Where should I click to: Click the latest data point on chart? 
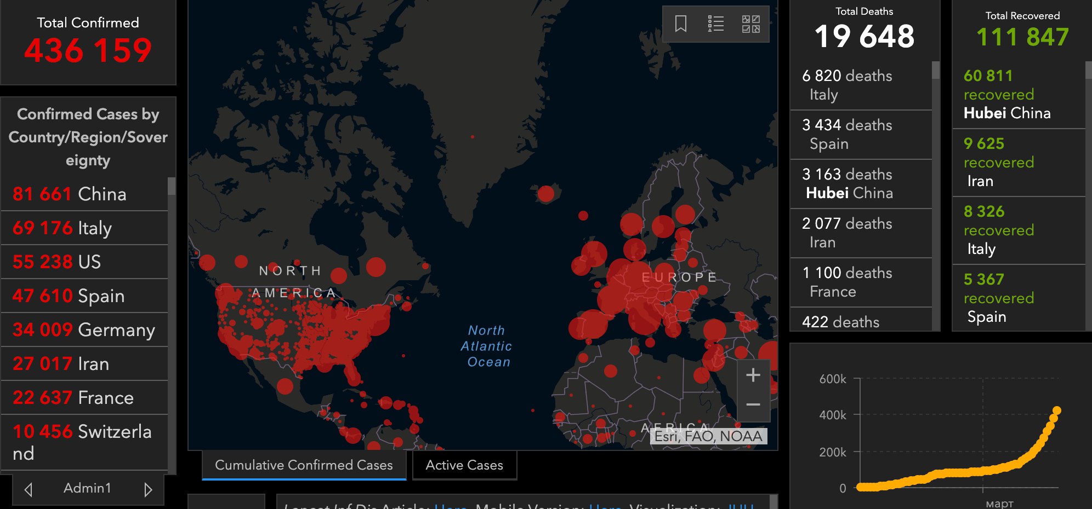pos(1057,410)
